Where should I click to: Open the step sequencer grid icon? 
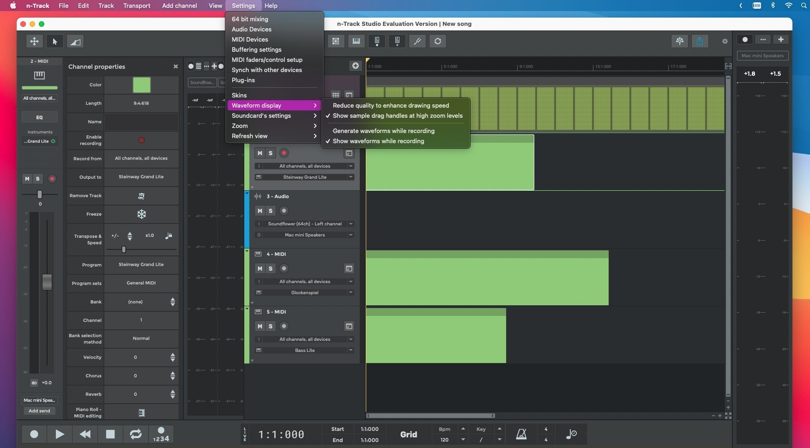click(x=336, y=41)
